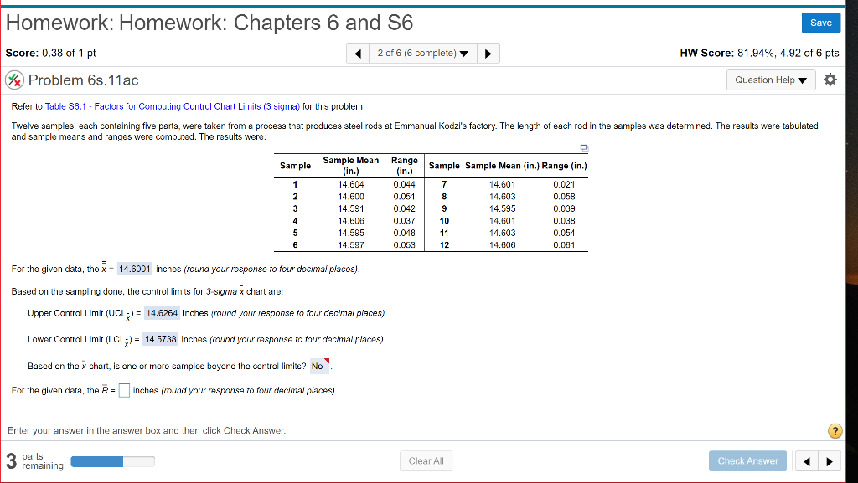Click the Sample Mean (in.) left column header

coord(351,166)
